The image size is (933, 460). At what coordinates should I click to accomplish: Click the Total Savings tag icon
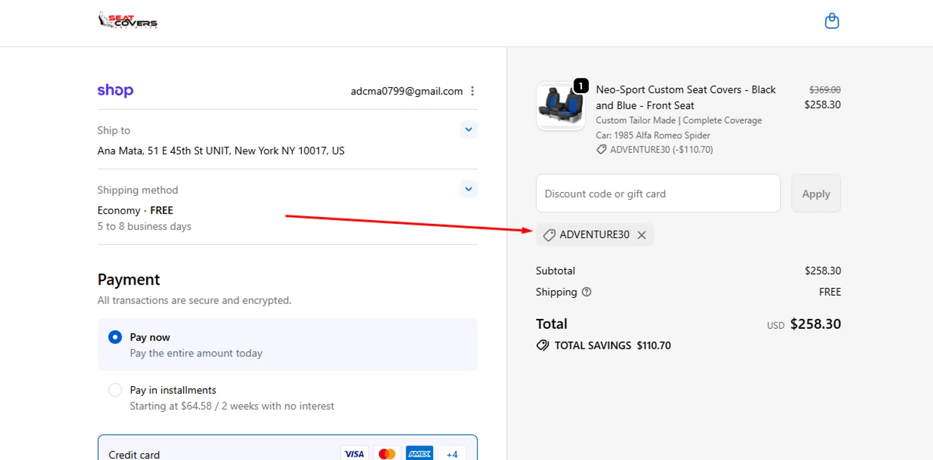pos(542,346)
